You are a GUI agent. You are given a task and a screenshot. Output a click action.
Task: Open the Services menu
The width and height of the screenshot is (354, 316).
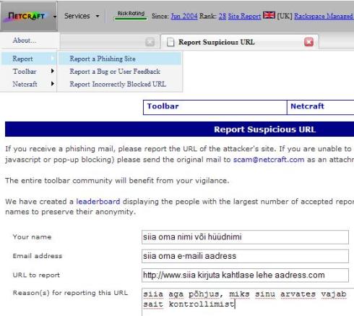(x=77, y=16)
